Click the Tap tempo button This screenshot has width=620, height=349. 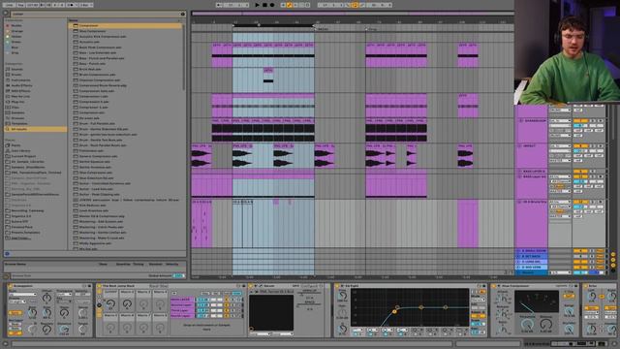(x=21, y=5)
